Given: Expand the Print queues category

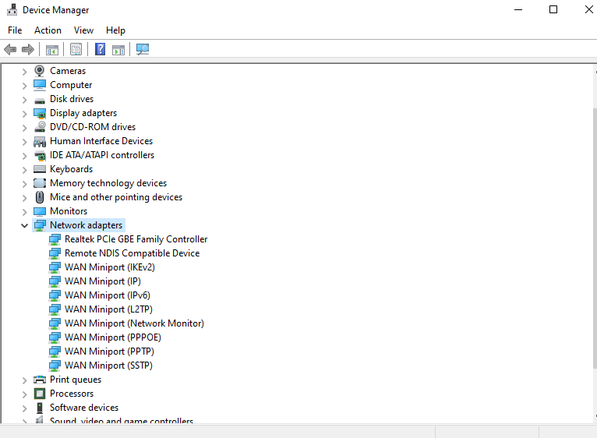Looking at the screenshot, I should click(x=24, y=380).
